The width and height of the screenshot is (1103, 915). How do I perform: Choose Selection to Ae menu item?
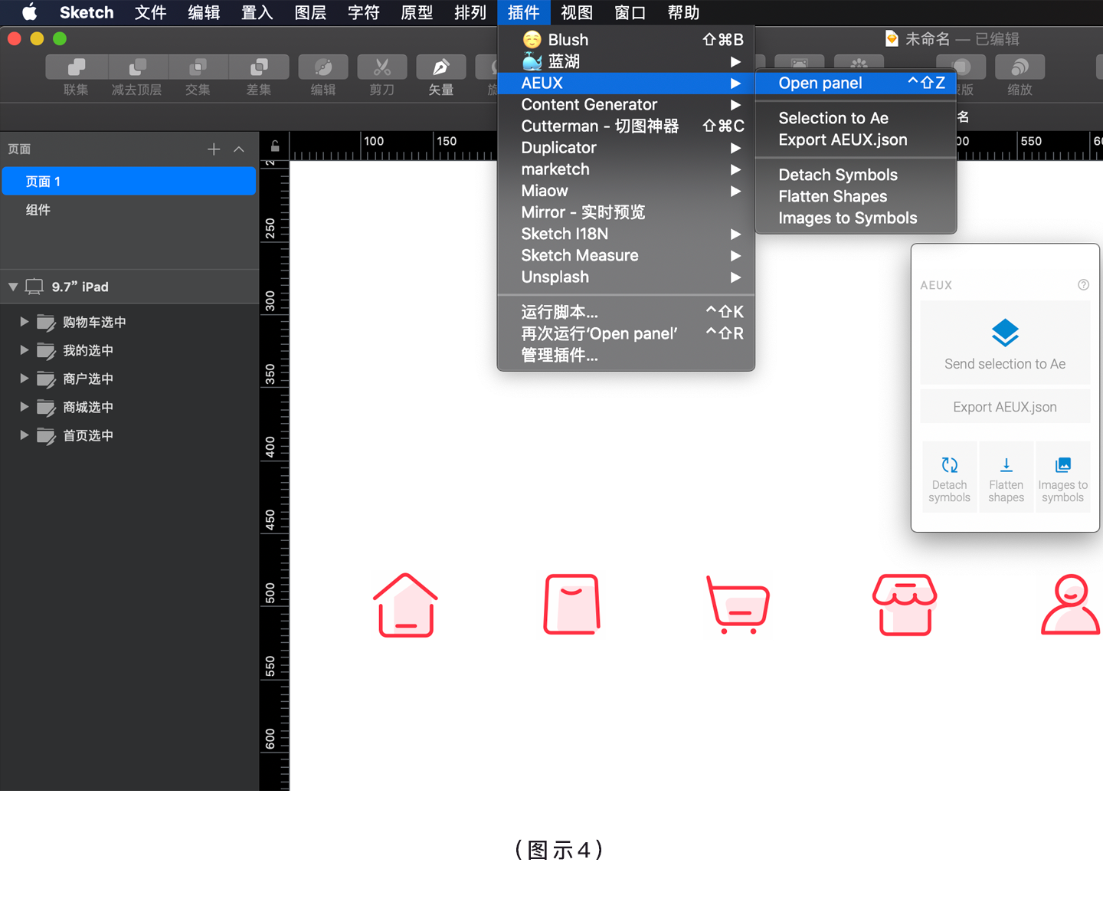tap(856, 118)
